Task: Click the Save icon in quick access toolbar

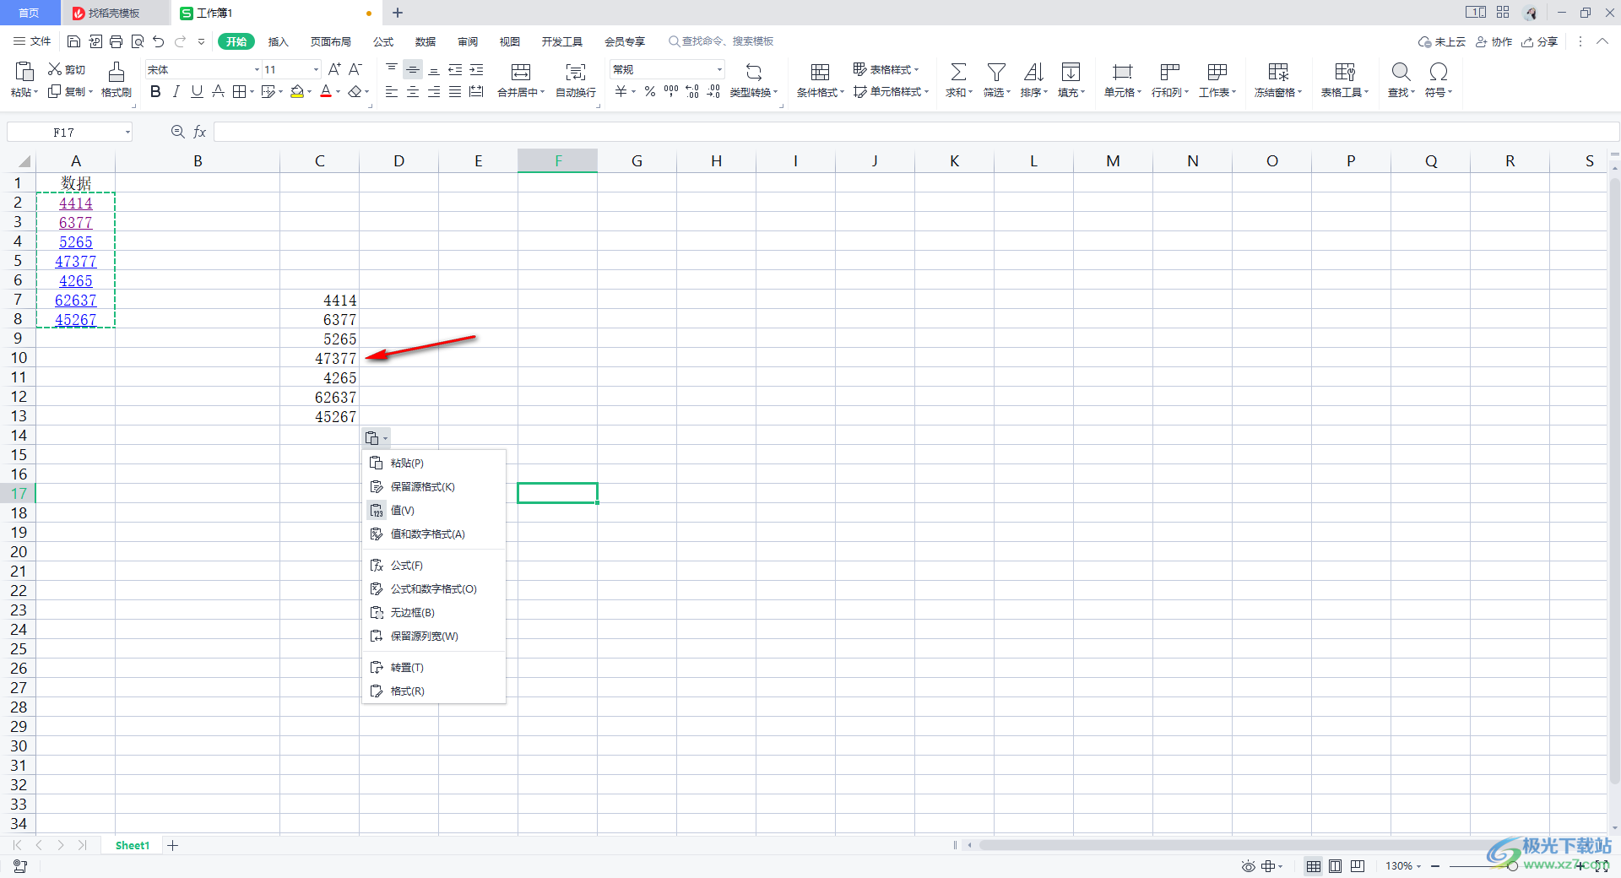Action: (73, 41)
